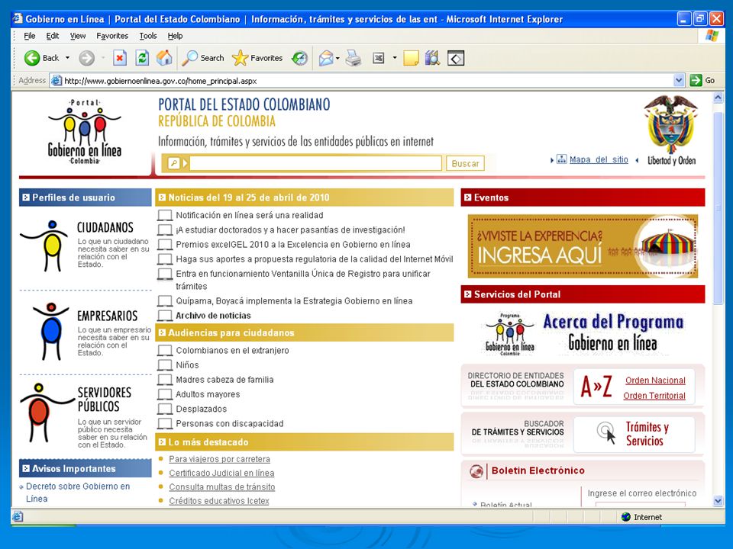
Task: Open Créditos educativos Icetex link
Action: coord(219,501)
